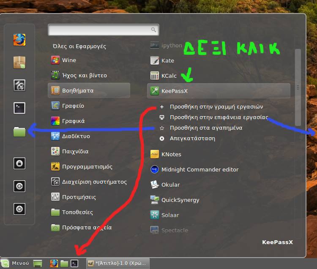Click the logout icon in sidebar
The height and width of the screenshot is (269, 317).
click(x=19, y=186)
